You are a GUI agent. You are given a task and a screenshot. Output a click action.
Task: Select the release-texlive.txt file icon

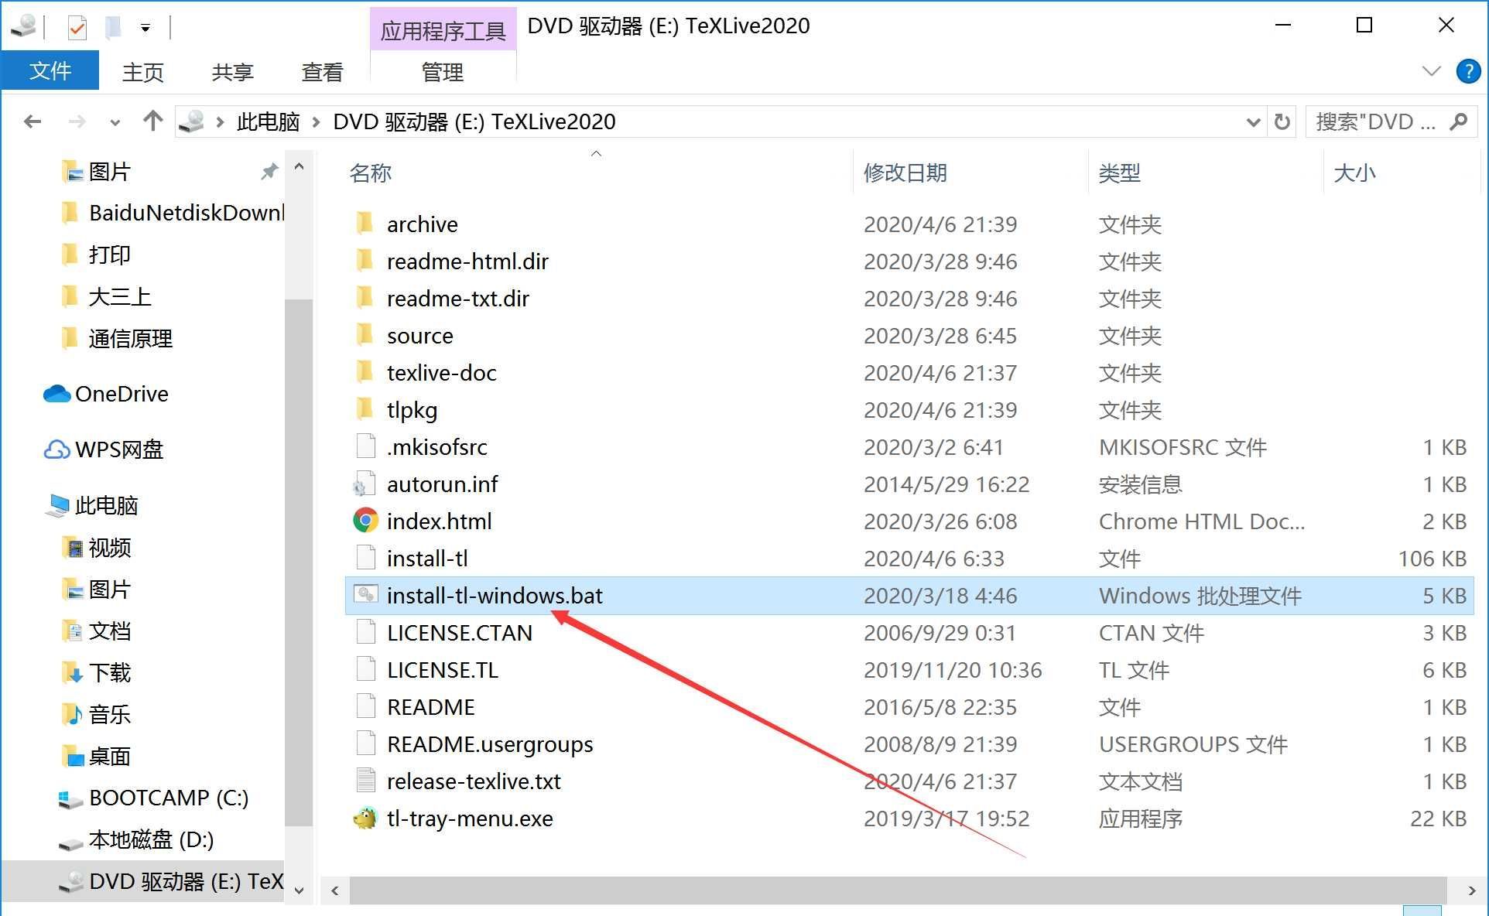(x=365, y=781)
